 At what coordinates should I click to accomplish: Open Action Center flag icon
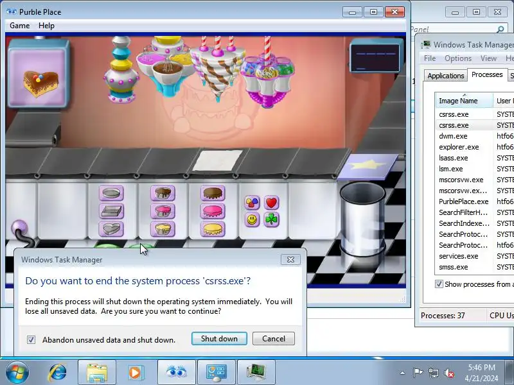418,373
